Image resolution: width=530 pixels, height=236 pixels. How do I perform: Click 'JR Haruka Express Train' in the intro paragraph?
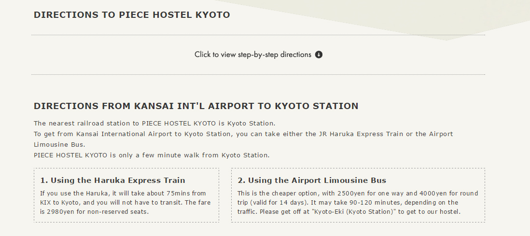point(361,134)
